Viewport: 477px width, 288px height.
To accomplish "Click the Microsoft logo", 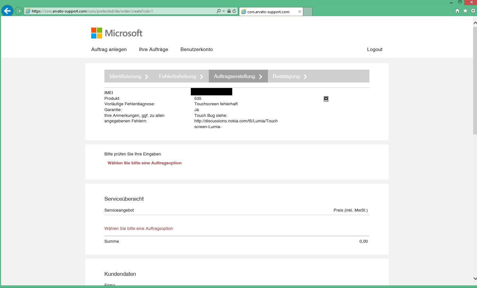I will pos(117,33).
